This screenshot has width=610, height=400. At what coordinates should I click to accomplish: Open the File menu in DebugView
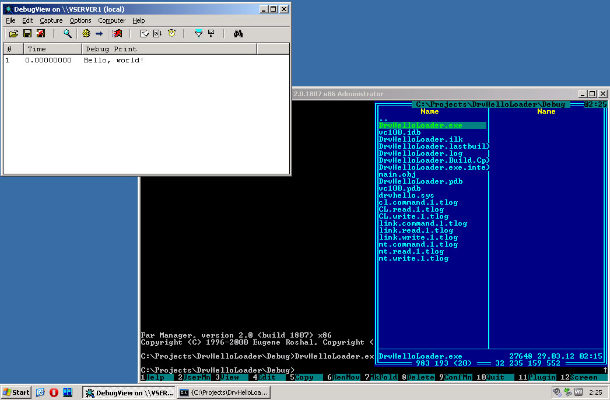10,20
